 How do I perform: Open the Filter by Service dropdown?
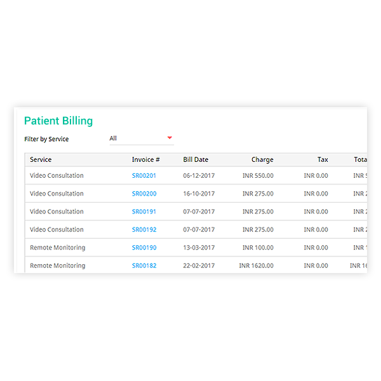click(x=141, y=138)
